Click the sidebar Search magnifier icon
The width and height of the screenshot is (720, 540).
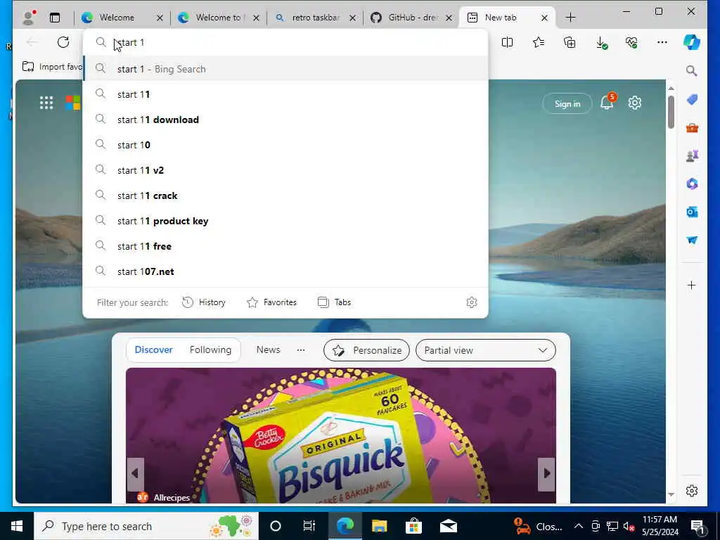pos(692,71)
